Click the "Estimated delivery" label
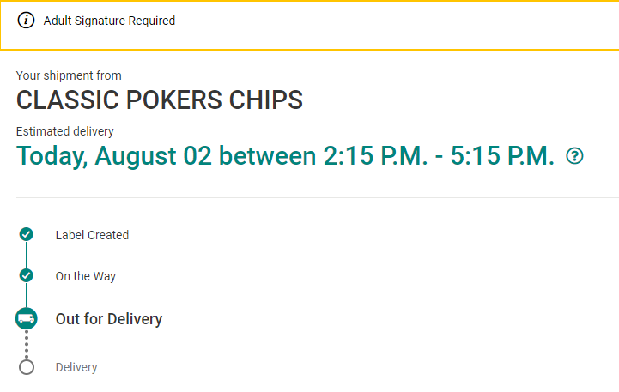619x392 pixels. (x=65, y=131)
